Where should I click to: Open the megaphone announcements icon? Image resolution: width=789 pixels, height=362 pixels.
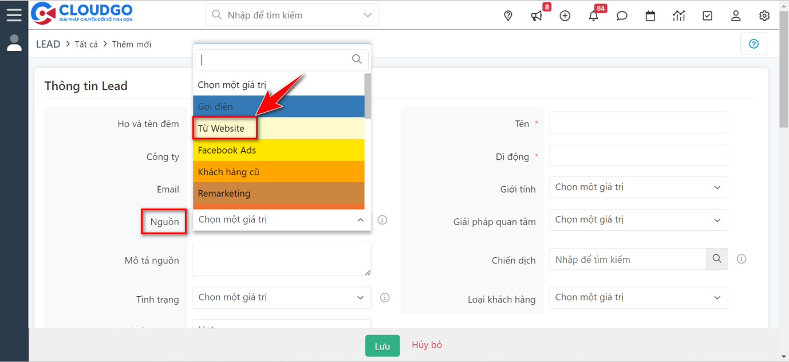pos(536,16)
